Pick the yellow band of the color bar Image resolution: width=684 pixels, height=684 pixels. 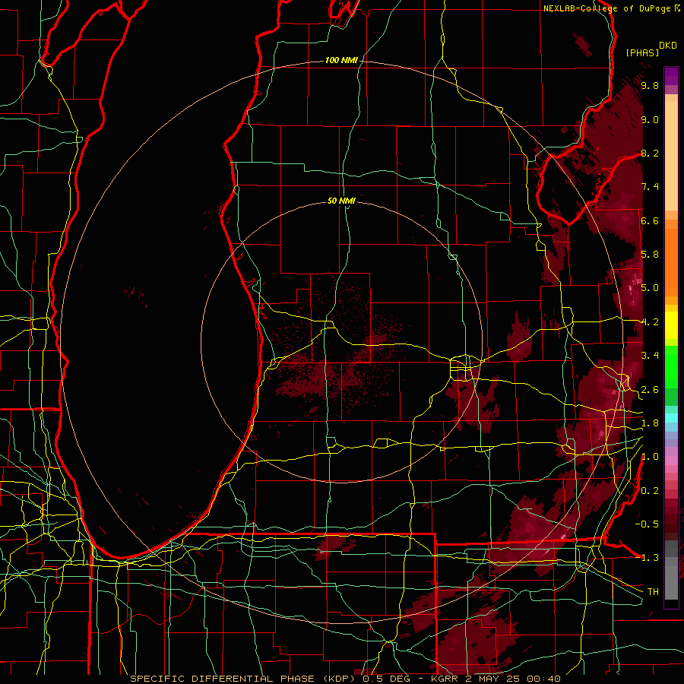671,325
